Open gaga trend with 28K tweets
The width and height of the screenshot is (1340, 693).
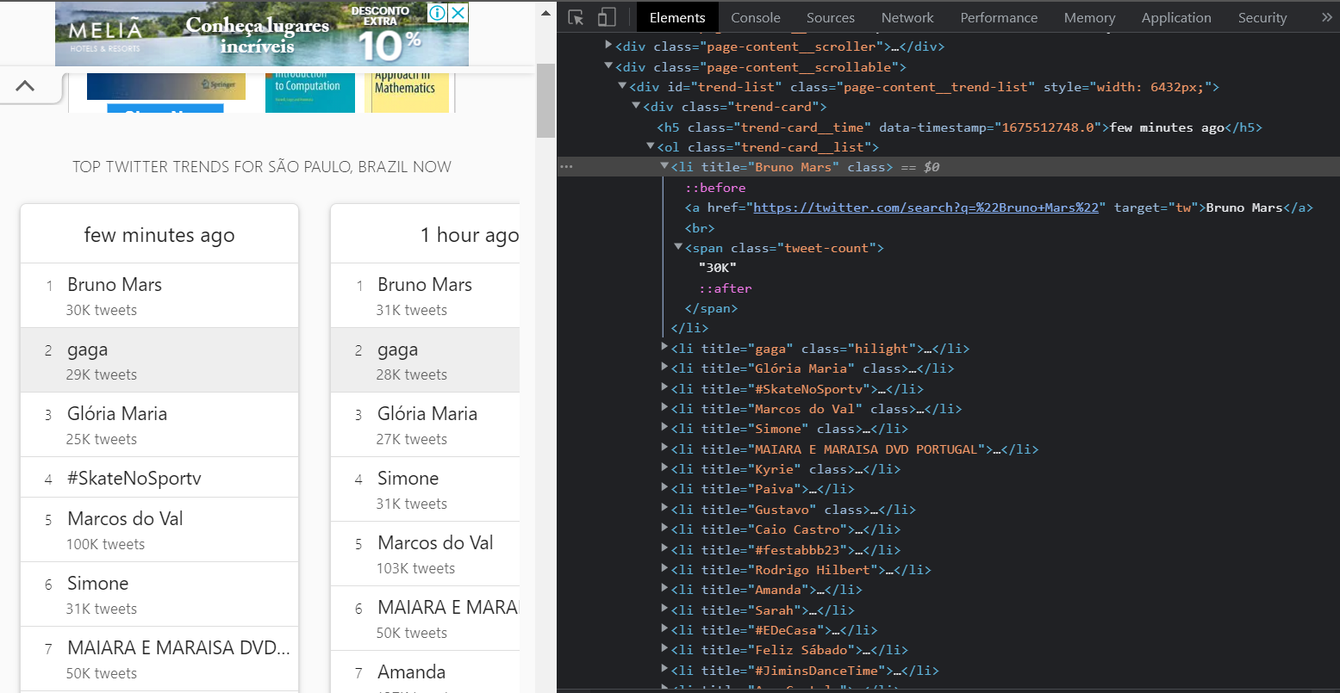coord(398,350)
